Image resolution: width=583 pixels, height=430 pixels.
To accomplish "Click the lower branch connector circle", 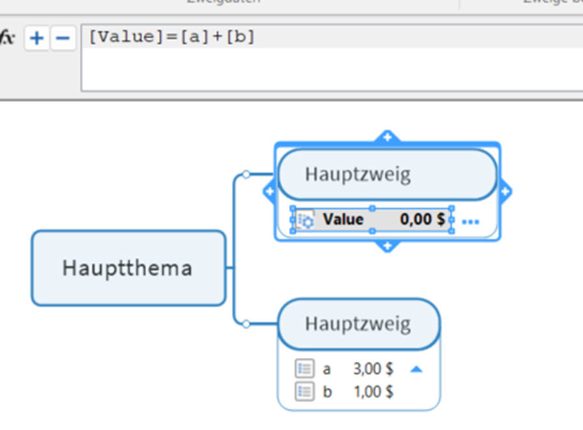I will tap(245, 323).
